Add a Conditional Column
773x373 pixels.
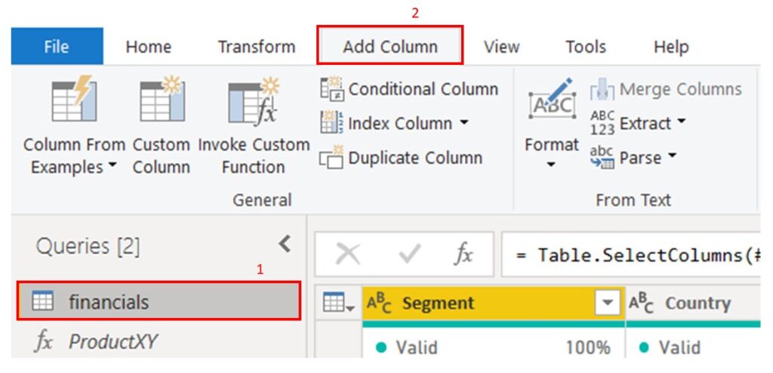(x=408, y=89)
